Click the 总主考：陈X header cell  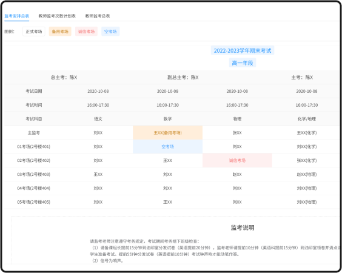pyautogui.click(x=64, y=77)
